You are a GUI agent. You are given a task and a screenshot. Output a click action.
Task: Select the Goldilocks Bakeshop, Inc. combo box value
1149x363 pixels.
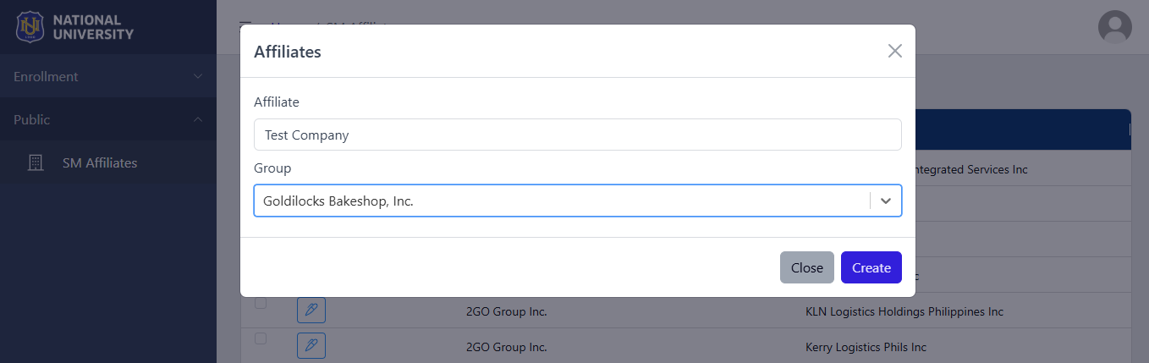point(338,201)
